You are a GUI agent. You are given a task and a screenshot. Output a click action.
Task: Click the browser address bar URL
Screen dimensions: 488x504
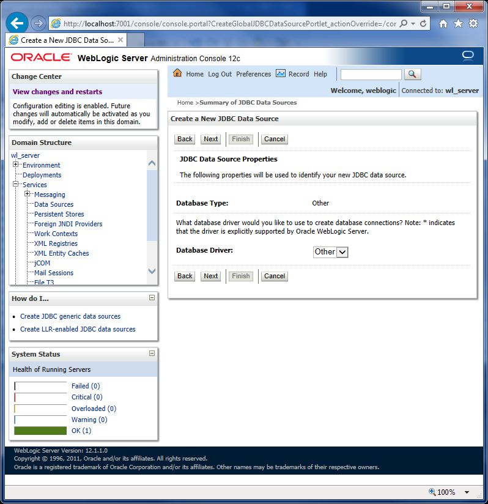[230, 23]
